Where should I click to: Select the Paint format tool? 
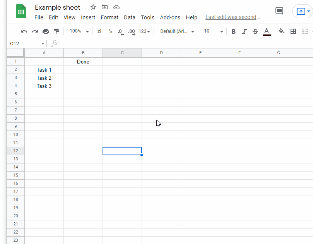click(x=56, y=31)
